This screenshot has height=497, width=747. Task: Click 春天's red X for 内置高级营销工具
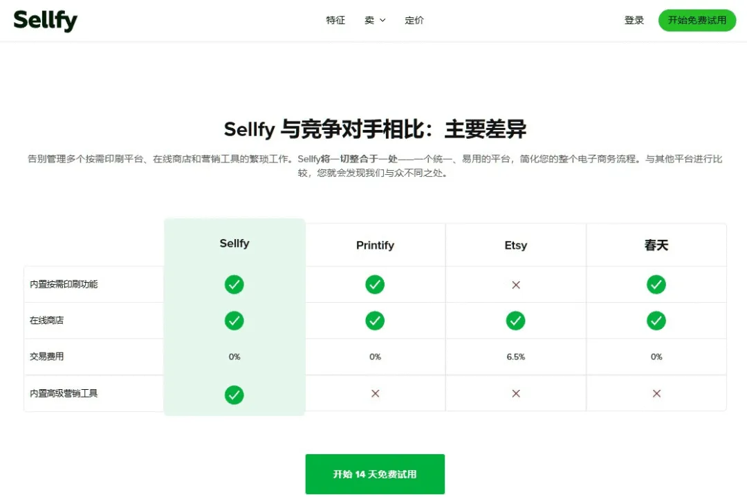pyautogui.click(x=656, y=393)
